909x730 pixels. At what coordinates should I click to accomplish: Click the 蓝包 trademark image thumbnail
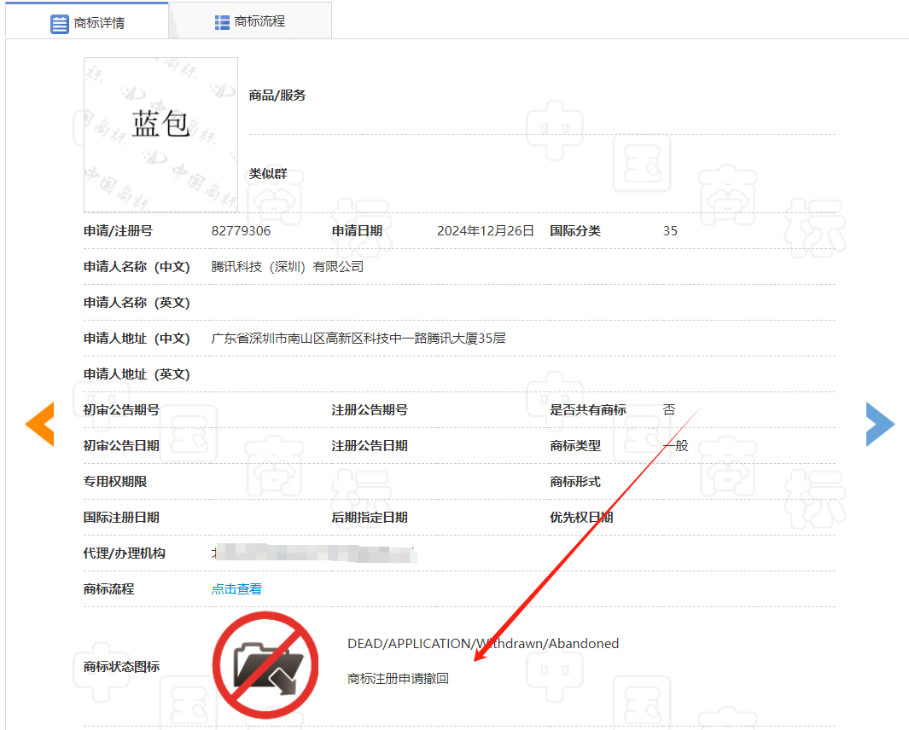coord(160,135)
